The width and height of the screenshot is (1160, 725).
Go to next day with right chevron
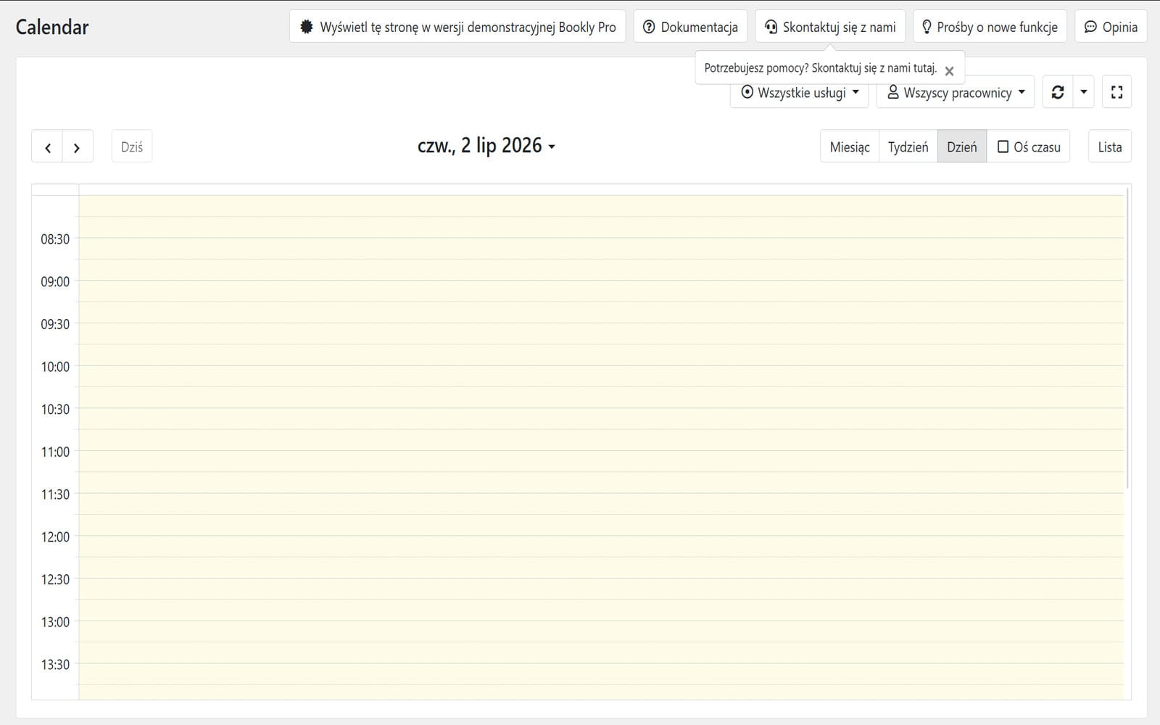click(x=77, y=147)
